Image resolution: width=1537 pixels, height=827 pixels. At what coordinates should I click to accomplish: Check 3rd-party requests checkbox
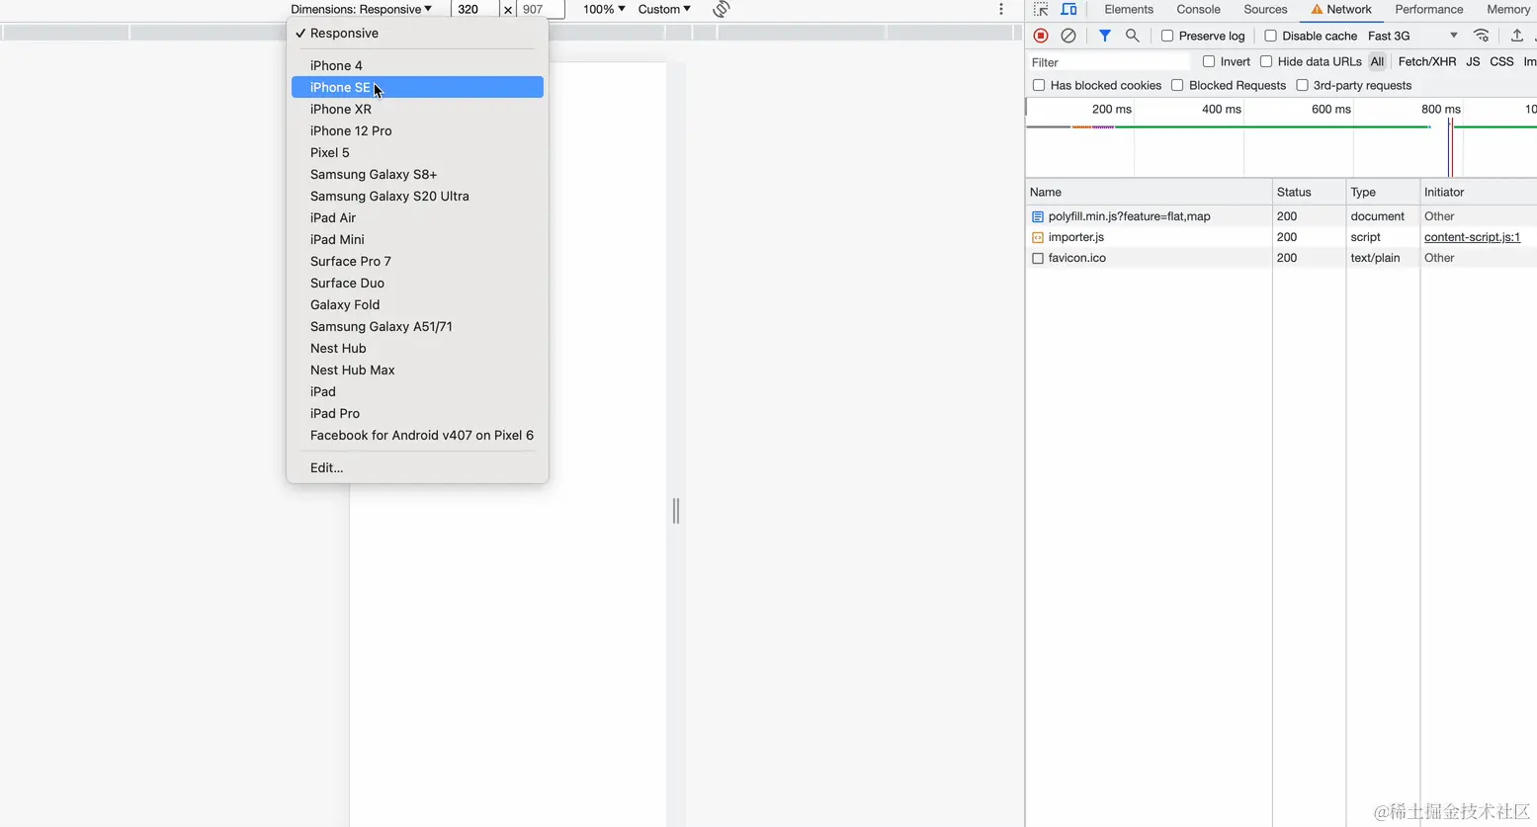coord(1302,85)
